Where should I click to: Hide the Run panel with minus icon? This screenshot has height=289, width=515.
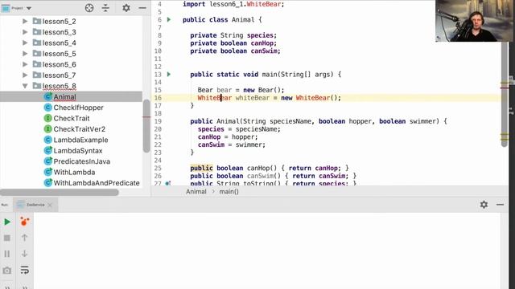pyautogui.click(x=500, y=205)
